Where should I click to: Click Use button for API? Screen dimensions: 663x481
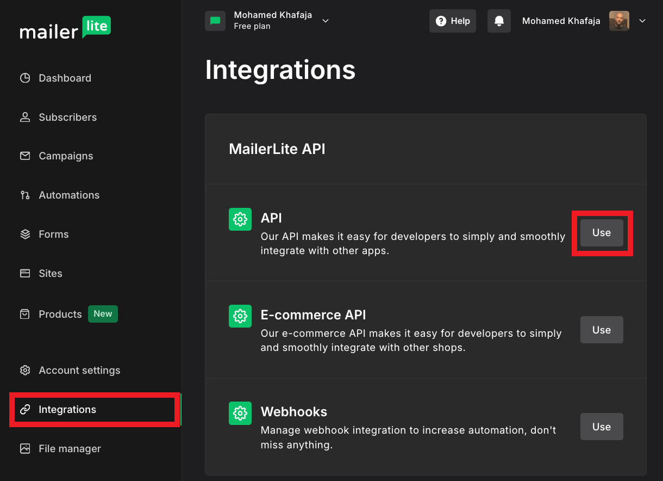coord(602,233)
